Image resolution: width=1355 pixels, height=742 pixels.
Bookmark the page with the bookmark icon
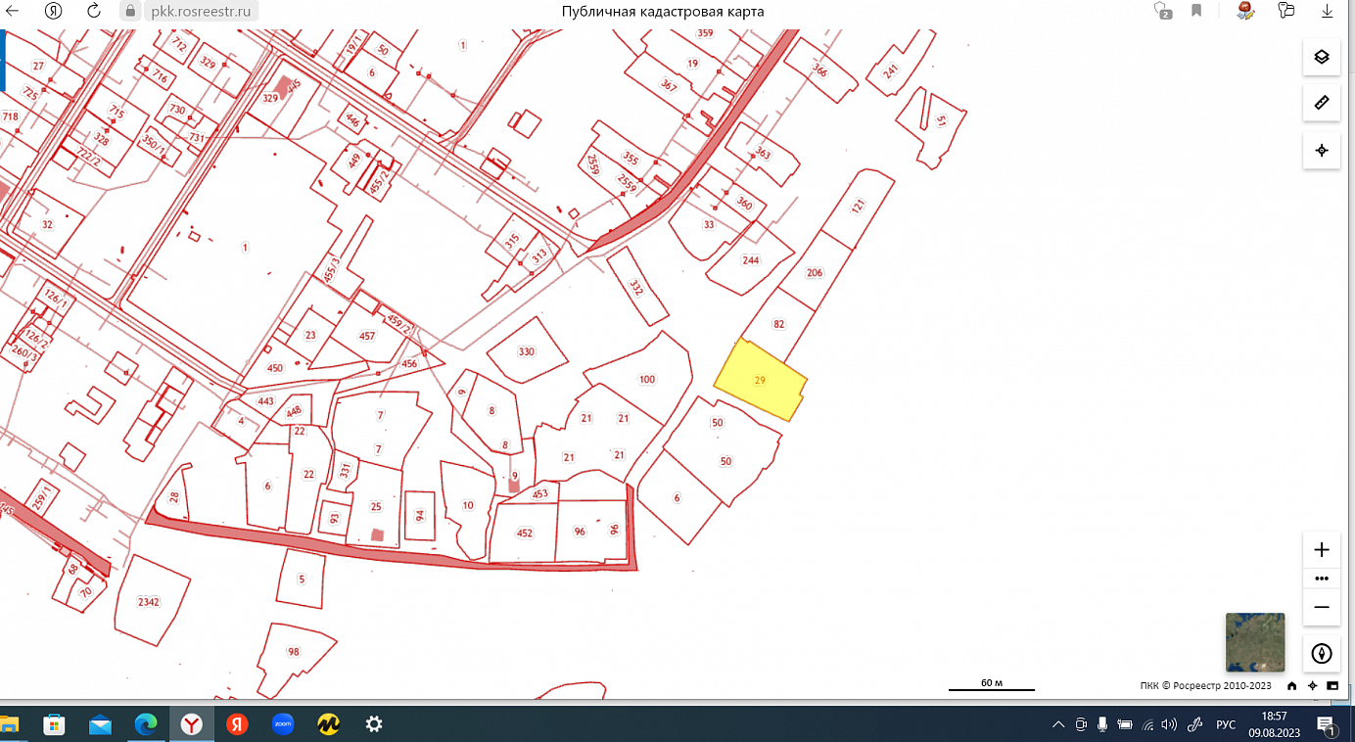[1196, 11]
